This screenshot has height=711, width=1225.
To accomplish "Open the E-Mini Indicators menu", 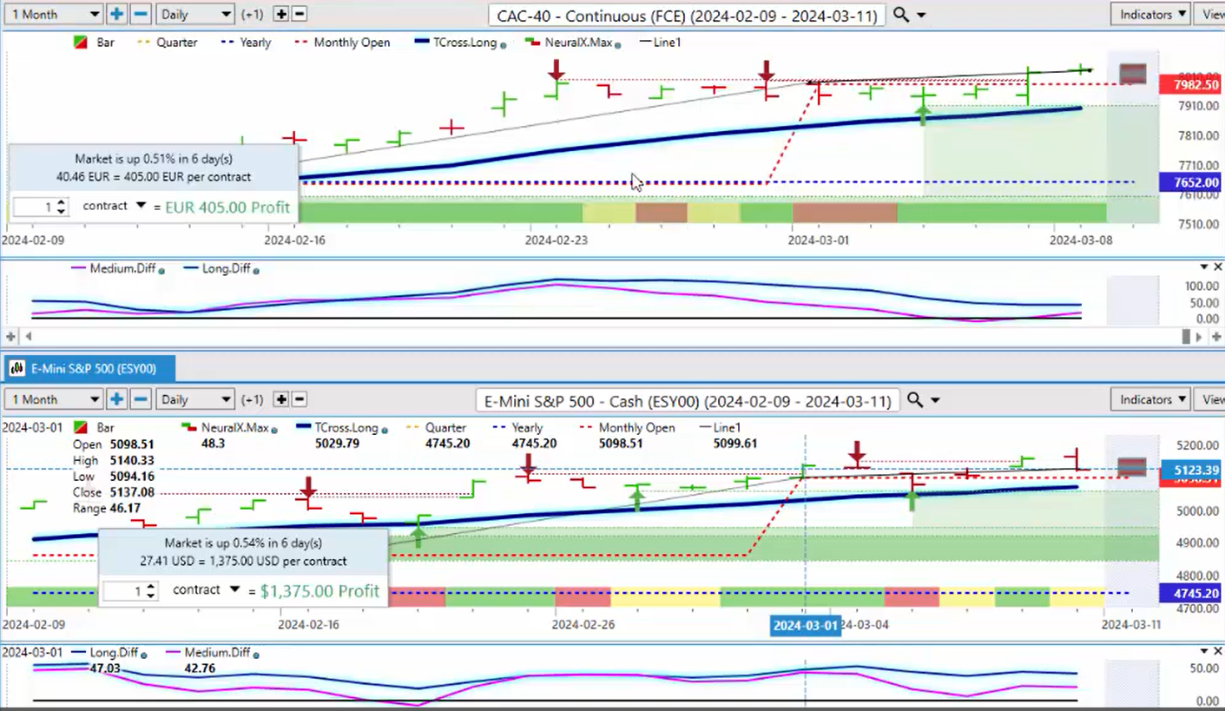I will coord(1149,399).
